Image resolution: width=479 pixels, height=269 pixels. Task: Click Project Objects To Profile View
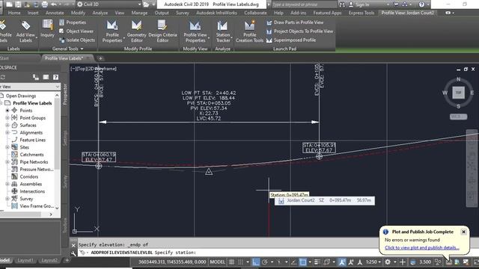pyautogui.click(x=299, y=31)
